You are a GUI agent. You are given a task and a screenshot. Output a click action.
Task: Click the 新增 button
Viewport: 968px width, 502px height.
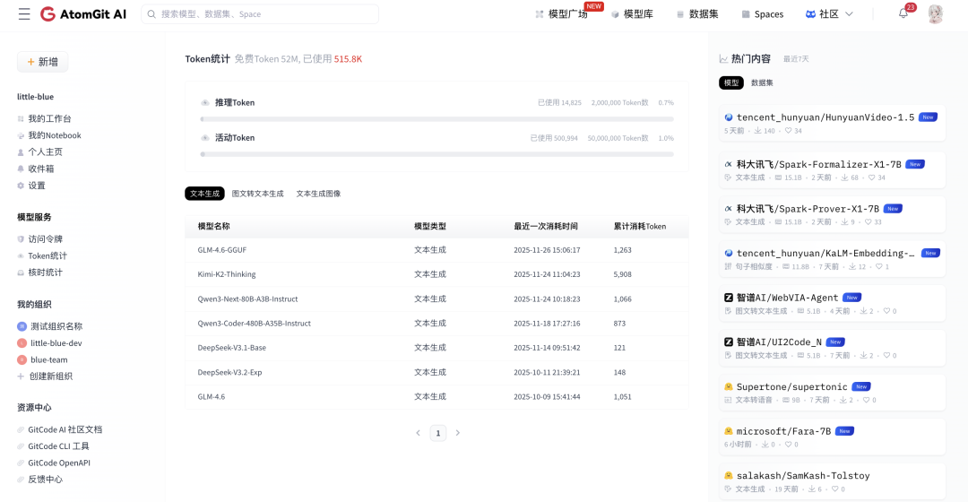click(x=43, y=62)
